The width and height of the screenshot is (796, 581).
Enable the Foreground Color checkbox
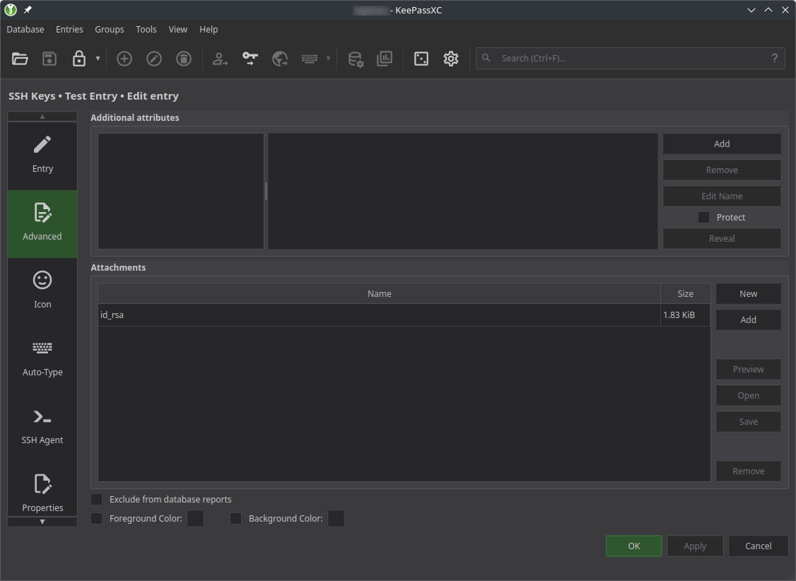point(96,518)
